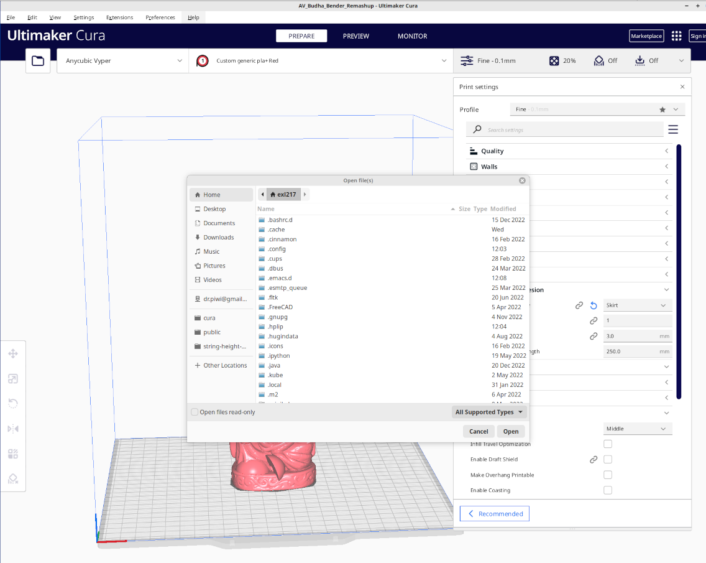This screenshot has height=563, width=706.
Task: Close the Open file(s) dialog
Action: tap(522, 180)
